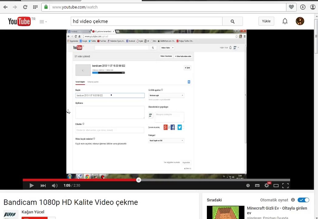
Task: Show the autoplay info tooltip icon
Action: tap(293, 200)
